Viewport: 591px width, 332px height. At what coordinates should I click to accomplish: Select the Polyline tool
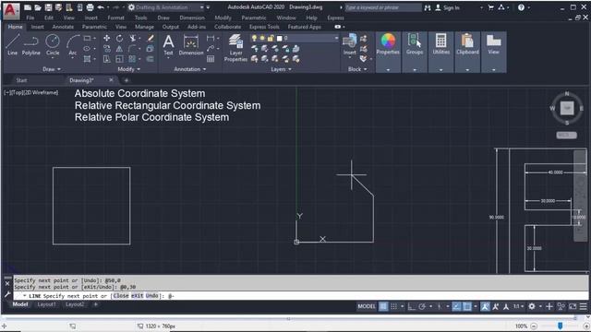[30, 45]
